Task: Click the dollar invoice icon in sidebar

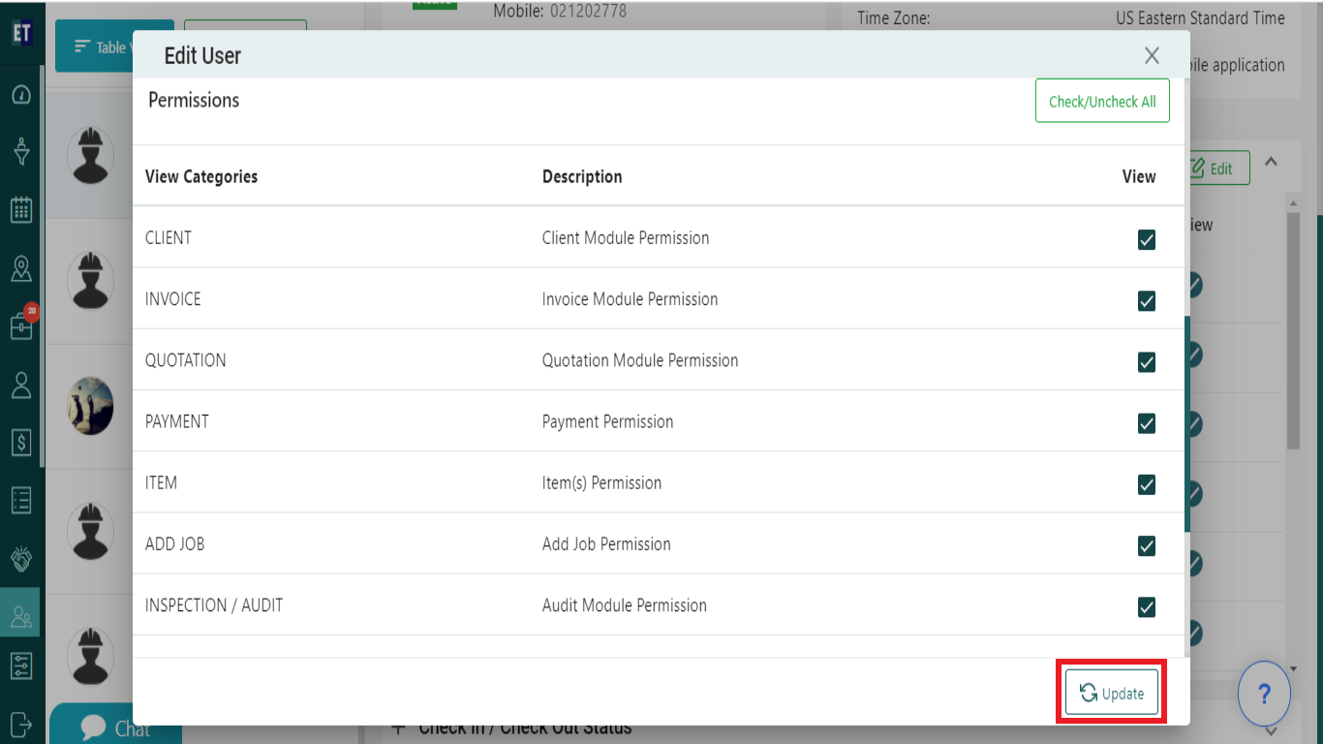Action: pyautogui.click(x=21, y=443)
